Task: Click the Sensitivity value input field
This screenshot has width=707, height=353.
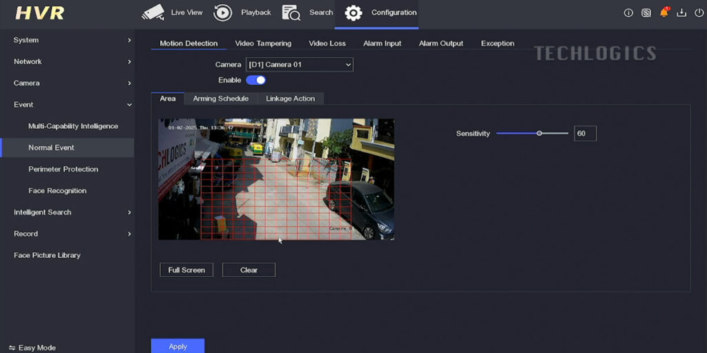Action: (x=585, y=134)
